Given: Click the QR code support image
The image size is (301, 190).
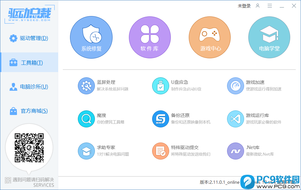Looking at the screenshot, I should pyautogui.click(x=29, y=147).
